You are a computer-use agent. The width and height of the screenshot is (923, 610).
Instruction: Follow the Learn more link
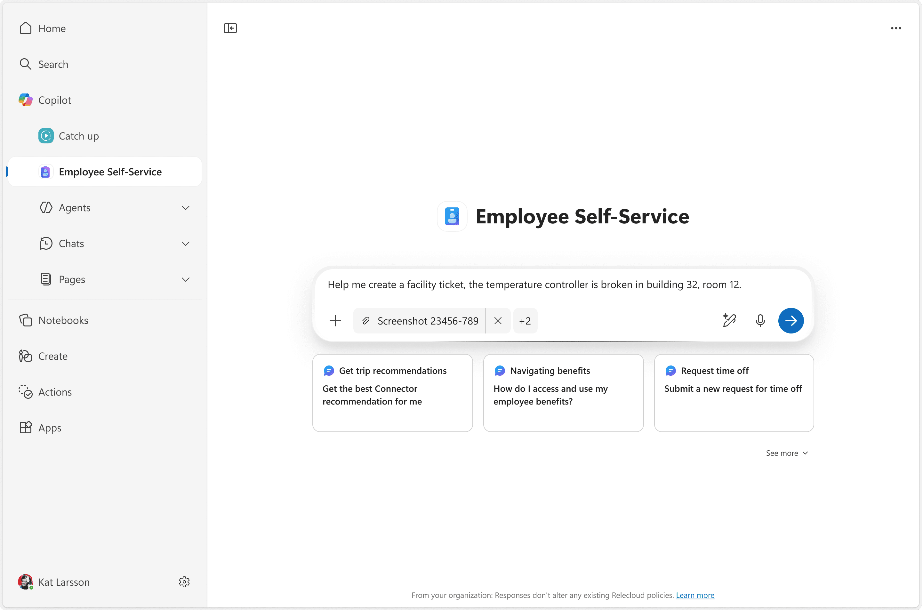(695, 595)
